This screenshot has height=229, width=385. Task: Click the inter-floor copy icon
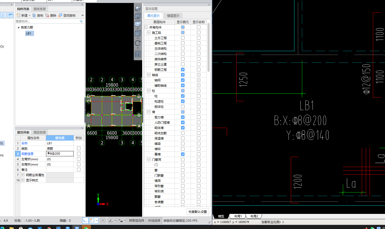(60, 15)
